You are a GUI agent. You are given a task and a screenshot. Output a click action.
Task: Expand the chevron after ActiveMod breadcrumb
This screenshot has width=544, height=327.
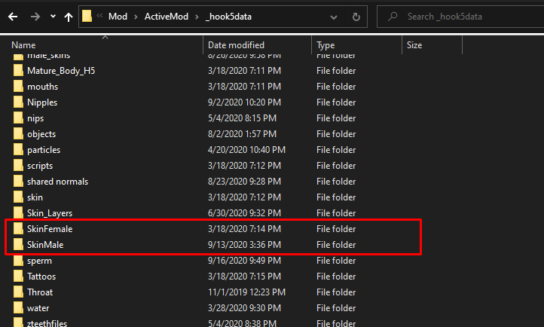coord(197,17)
